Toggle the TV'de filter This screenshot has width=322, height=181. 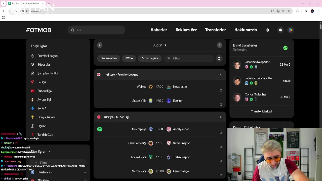[129, 58]
